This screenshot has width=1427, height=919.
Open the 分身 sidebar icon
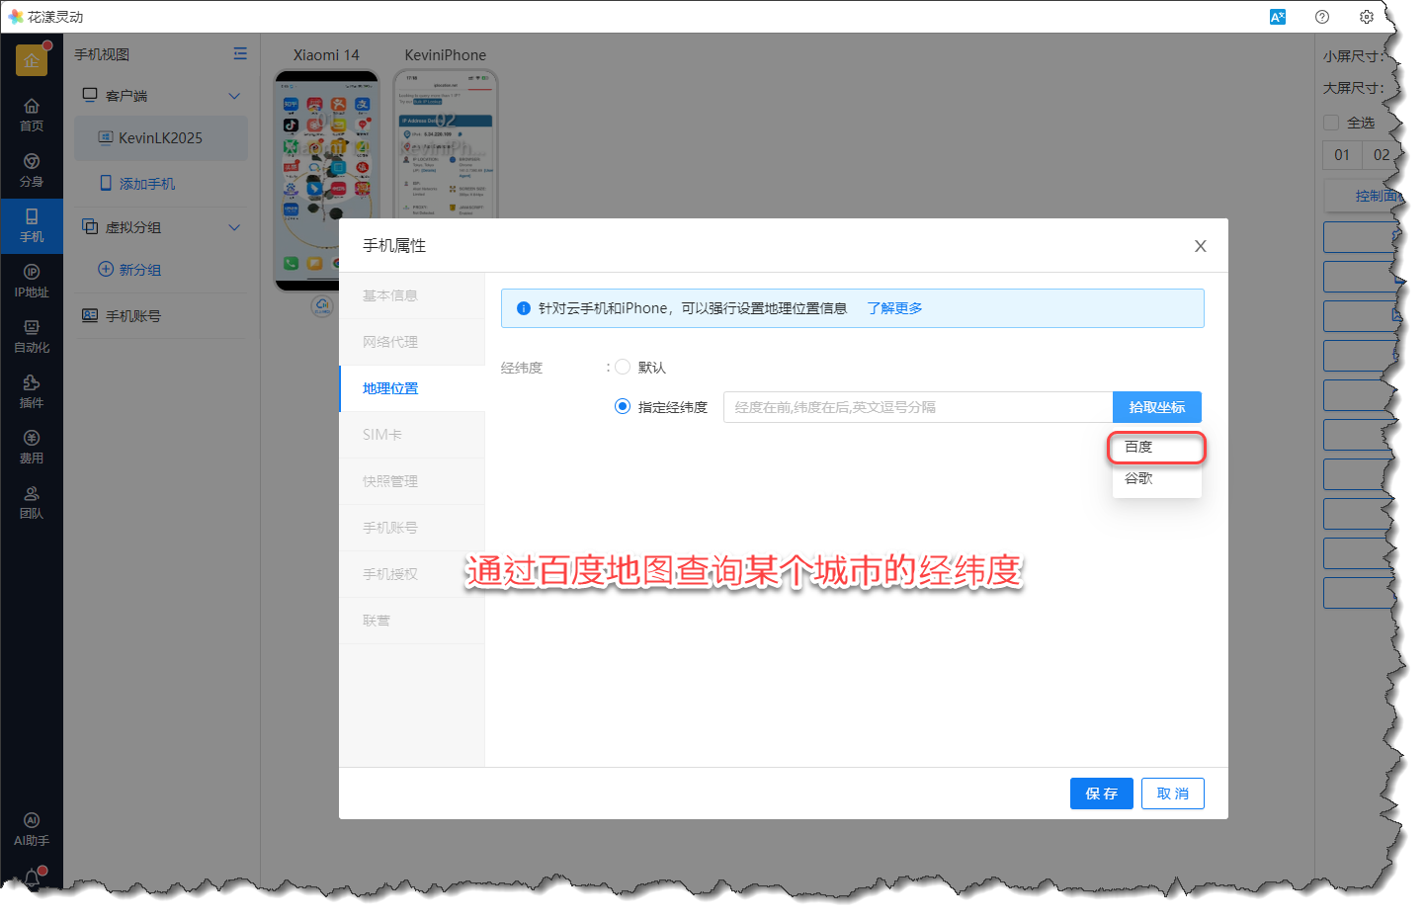click(32, 170)
